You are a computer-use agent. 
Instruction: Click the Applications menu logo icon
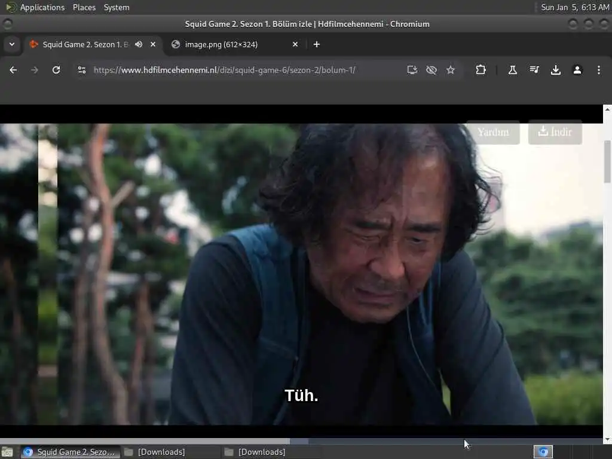(x=11, y=7)
